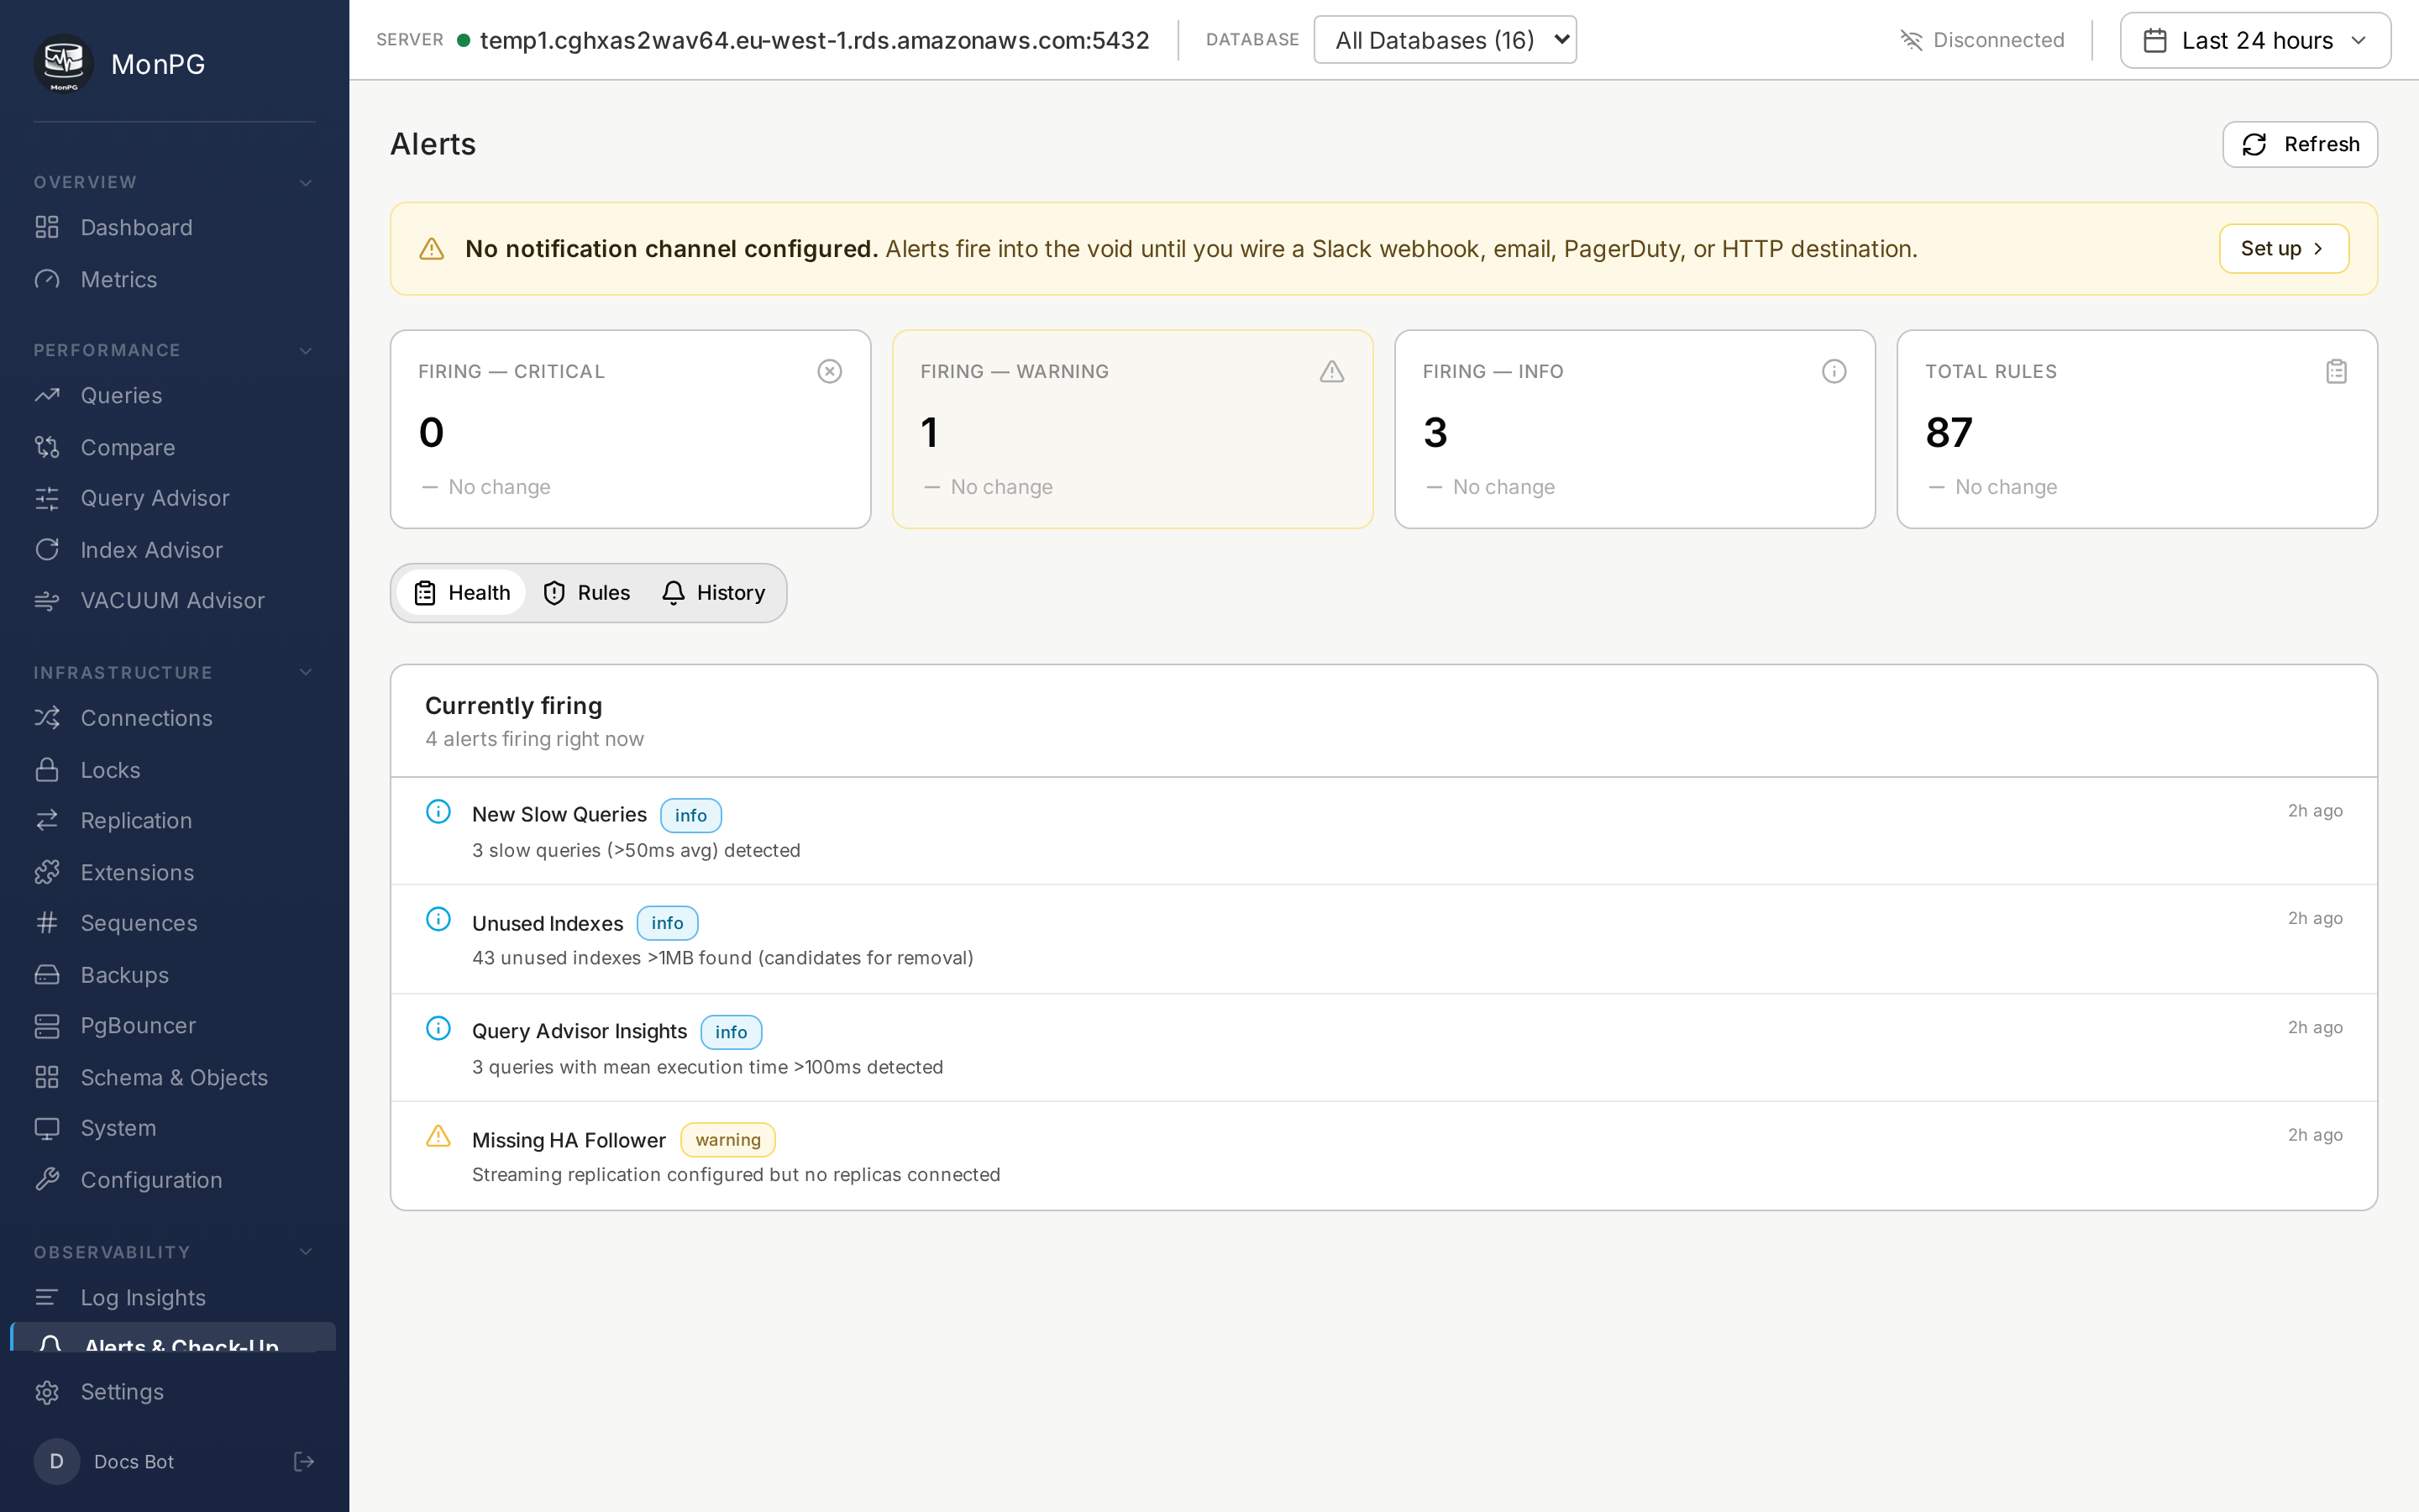The height and width of the screenshot is (1512, 2419).
Task: Collapse the Performance sidebar section
Action: click(306, 350)
